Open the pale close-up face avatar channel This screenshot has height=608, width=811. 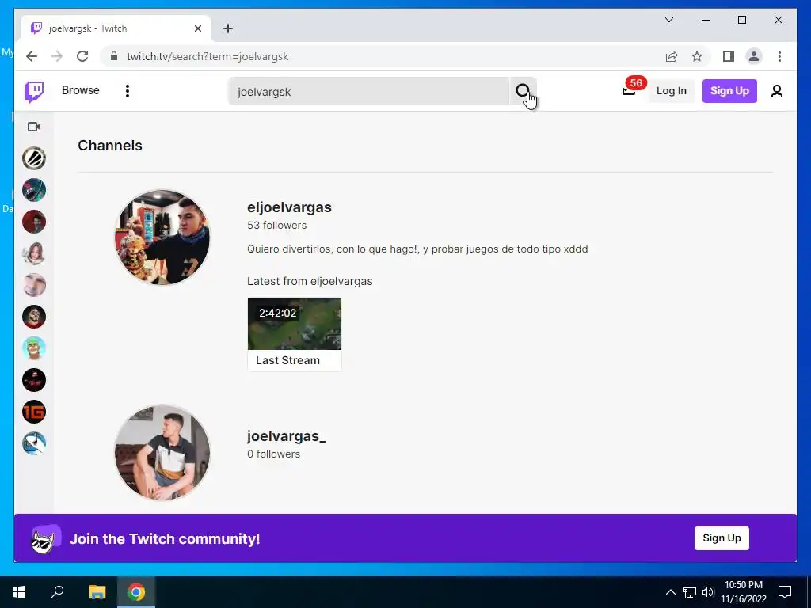coord(34,285)
